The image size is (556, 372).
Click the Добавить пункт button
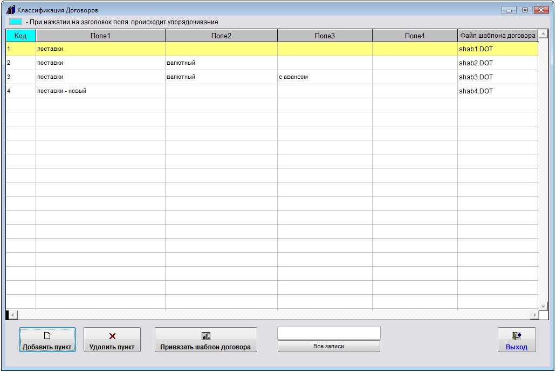pos(47,340)
